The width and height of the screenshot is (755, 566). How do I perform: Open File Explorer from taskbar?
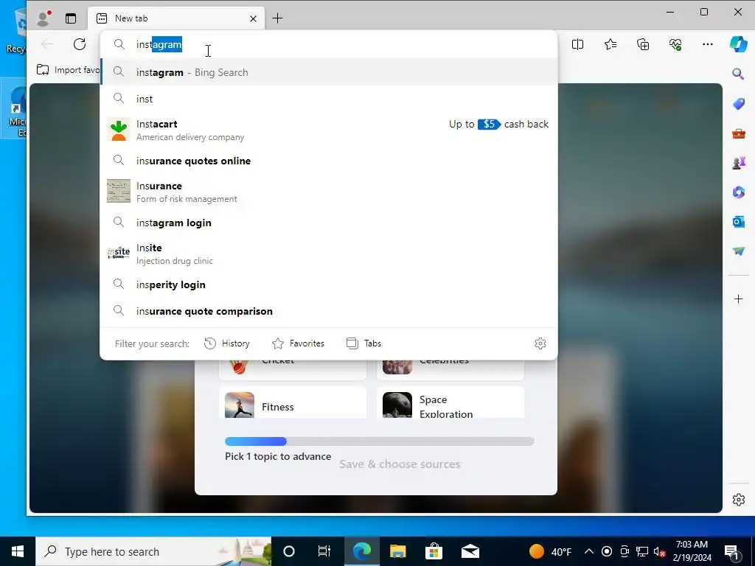point(397,551)
